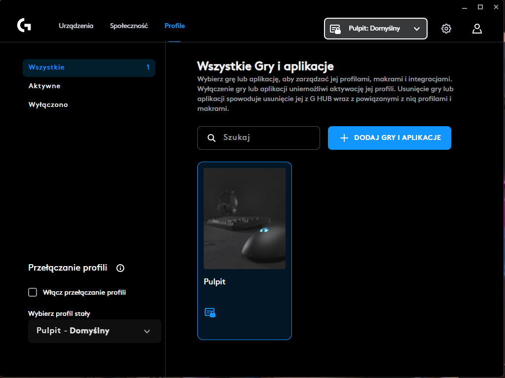This screenshot has width=505, height=378.
Task: Expand the Pulpit - Domyślny profile selector
Action: tap(94, 331)
